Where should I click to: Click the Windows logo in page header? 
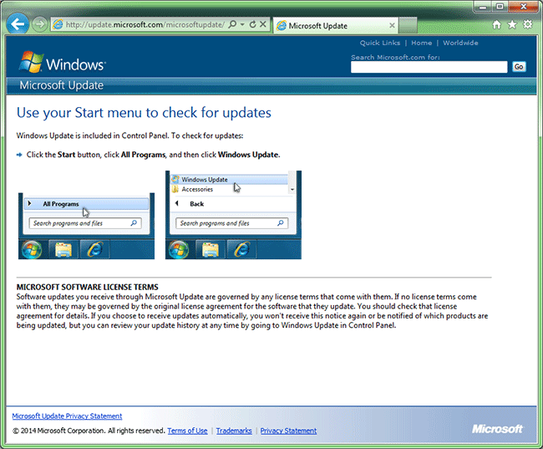[63, 63]
